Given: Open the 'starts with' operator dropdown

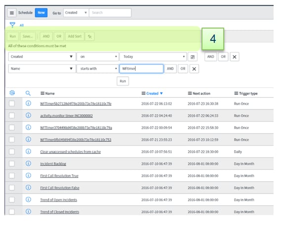Looking at the screenshot, I should point(98,68).
